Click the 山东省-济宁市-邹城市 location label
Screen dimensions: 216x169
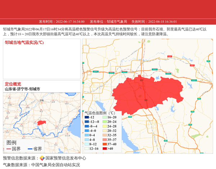click(x=22, y=89)
